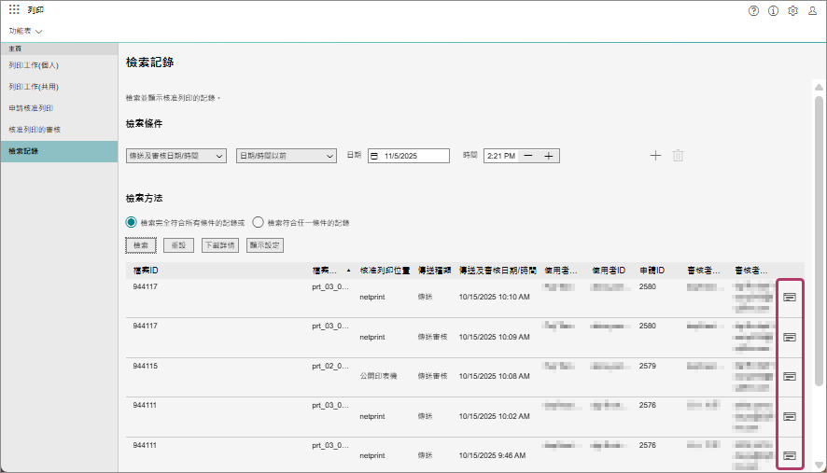Image resolution: width=827 pixels, height=473 pixels.
Task: Open the information icon in header
Action: [x=773, y=10]
